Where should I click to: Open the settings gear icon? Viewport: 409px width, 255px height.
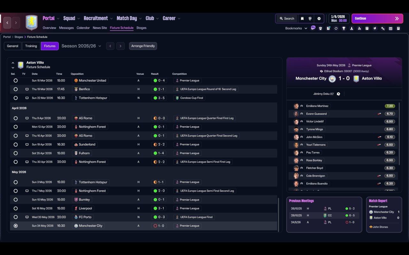(319, 18)
